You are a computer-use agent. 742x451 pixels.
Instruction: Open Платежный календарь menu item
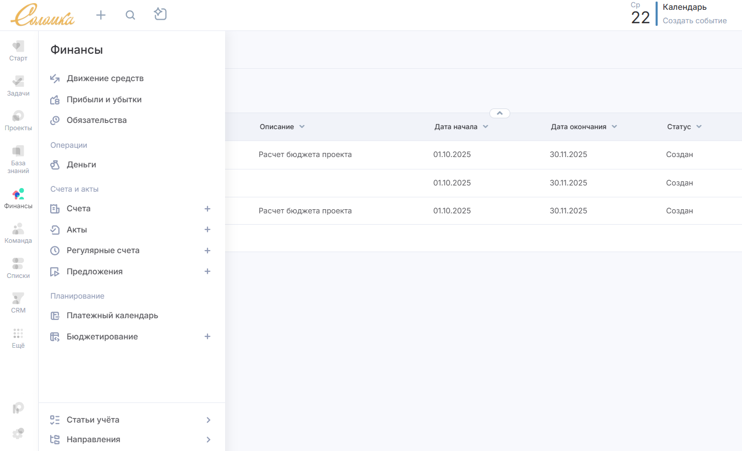coord(112,316)
